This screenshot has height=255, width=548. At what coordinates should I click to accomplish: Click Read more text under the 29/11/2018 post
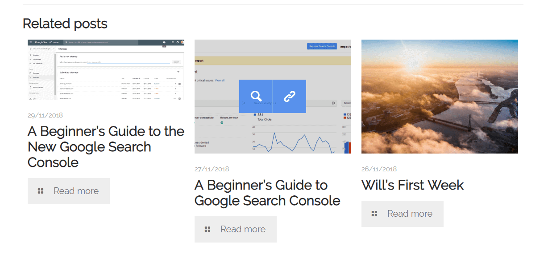coord(76,191)
